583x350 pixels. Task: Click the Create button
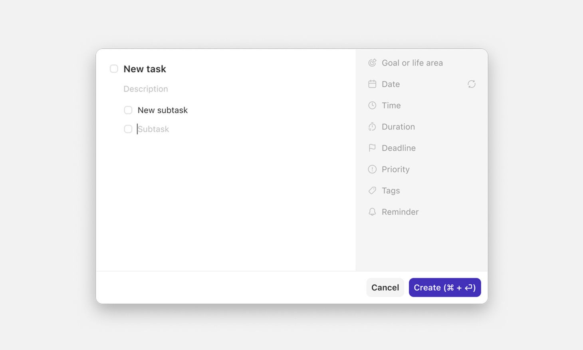tap(445, 287)
